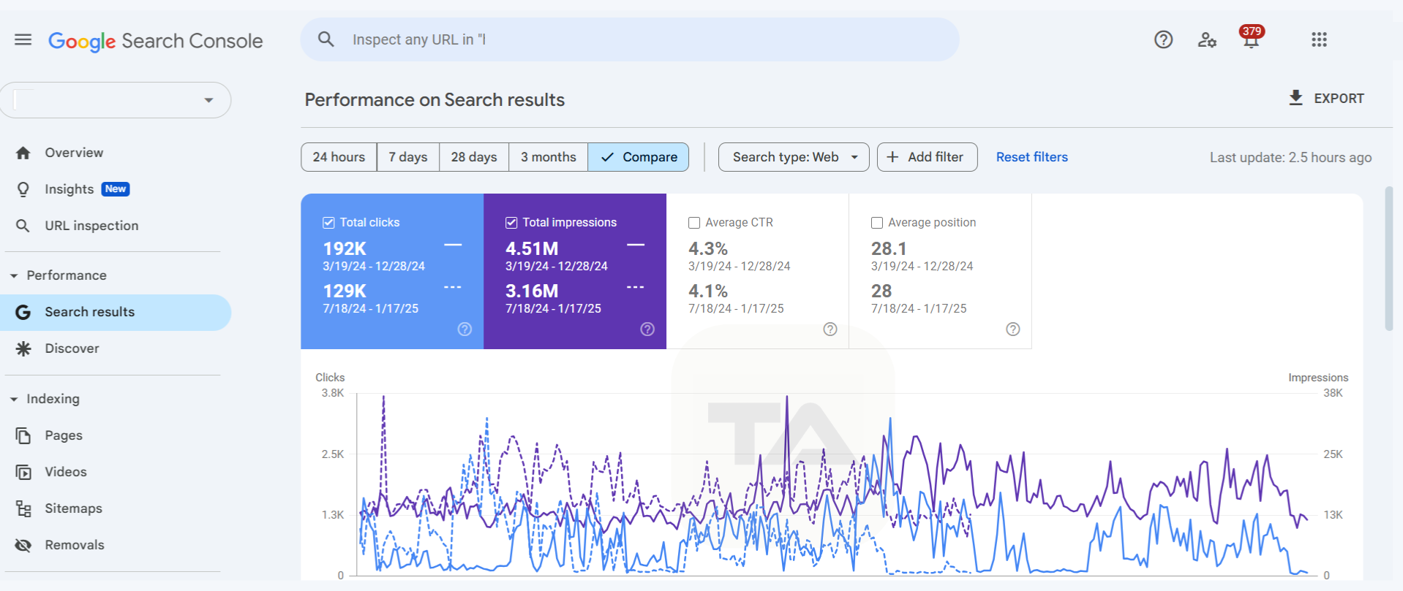
Task: Collapse the Indexing section
Action: tap(14, 399)
